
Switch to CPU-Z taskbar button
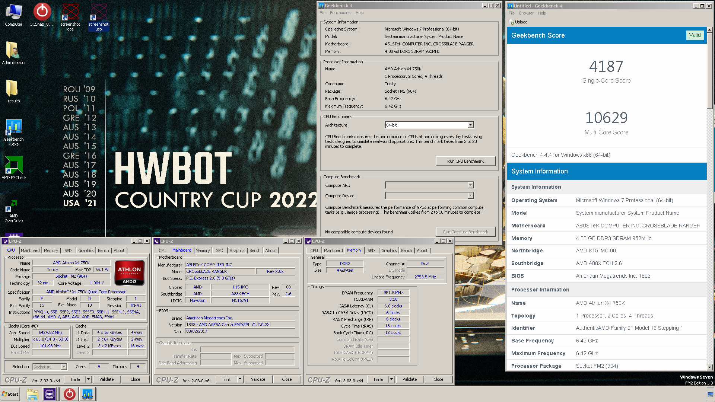click(50, 394)
